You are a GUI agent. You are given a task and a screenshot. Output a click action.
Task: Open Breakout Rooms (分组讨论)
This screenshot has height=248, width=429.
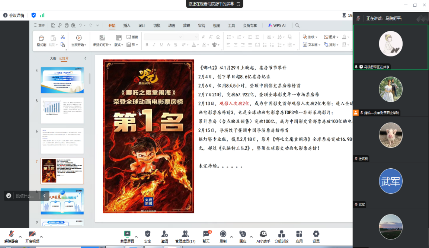[x=281, y=236]
